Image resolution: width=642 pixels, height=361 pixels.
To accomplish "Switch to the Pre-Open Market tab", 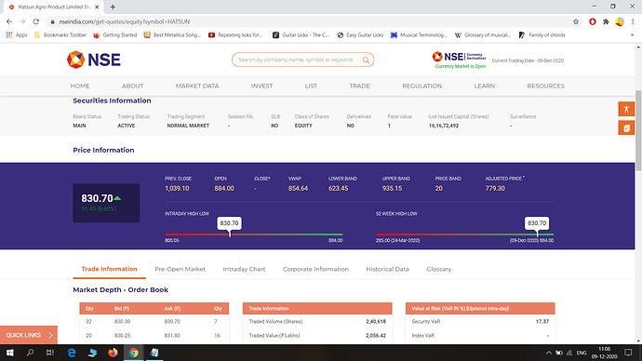I will click(181, 269).
